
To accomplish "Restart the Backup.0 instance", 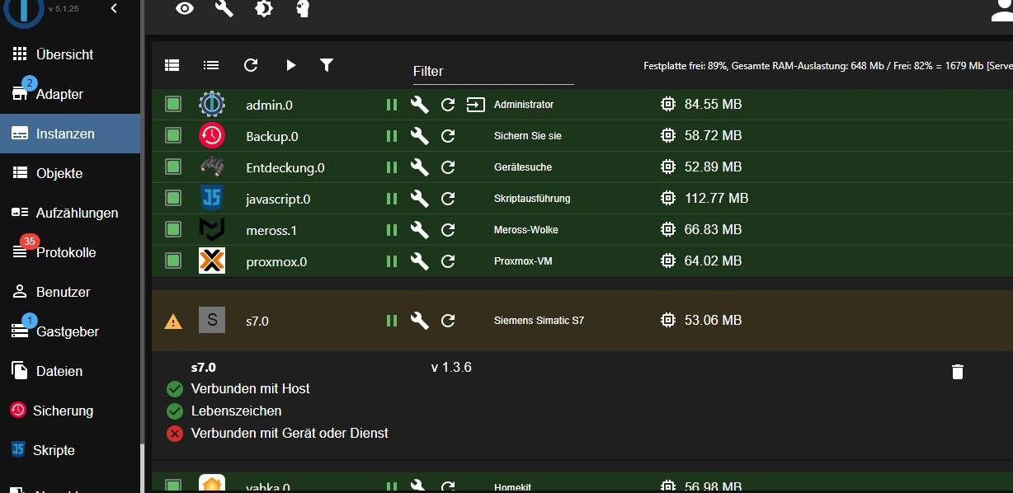I will pyautogui.click(x=448, y=136).
